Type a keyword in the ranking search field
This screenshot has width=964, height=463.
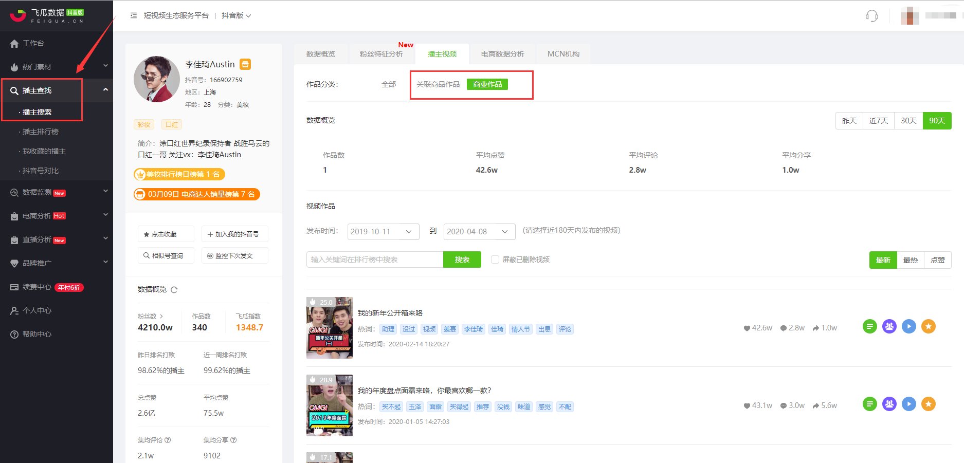(x=374, y=260)
